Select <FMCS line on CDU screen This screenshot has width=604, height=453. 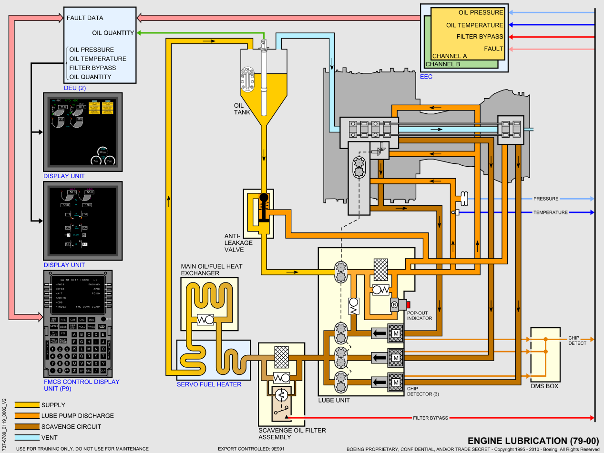click(x=60, y=284)
